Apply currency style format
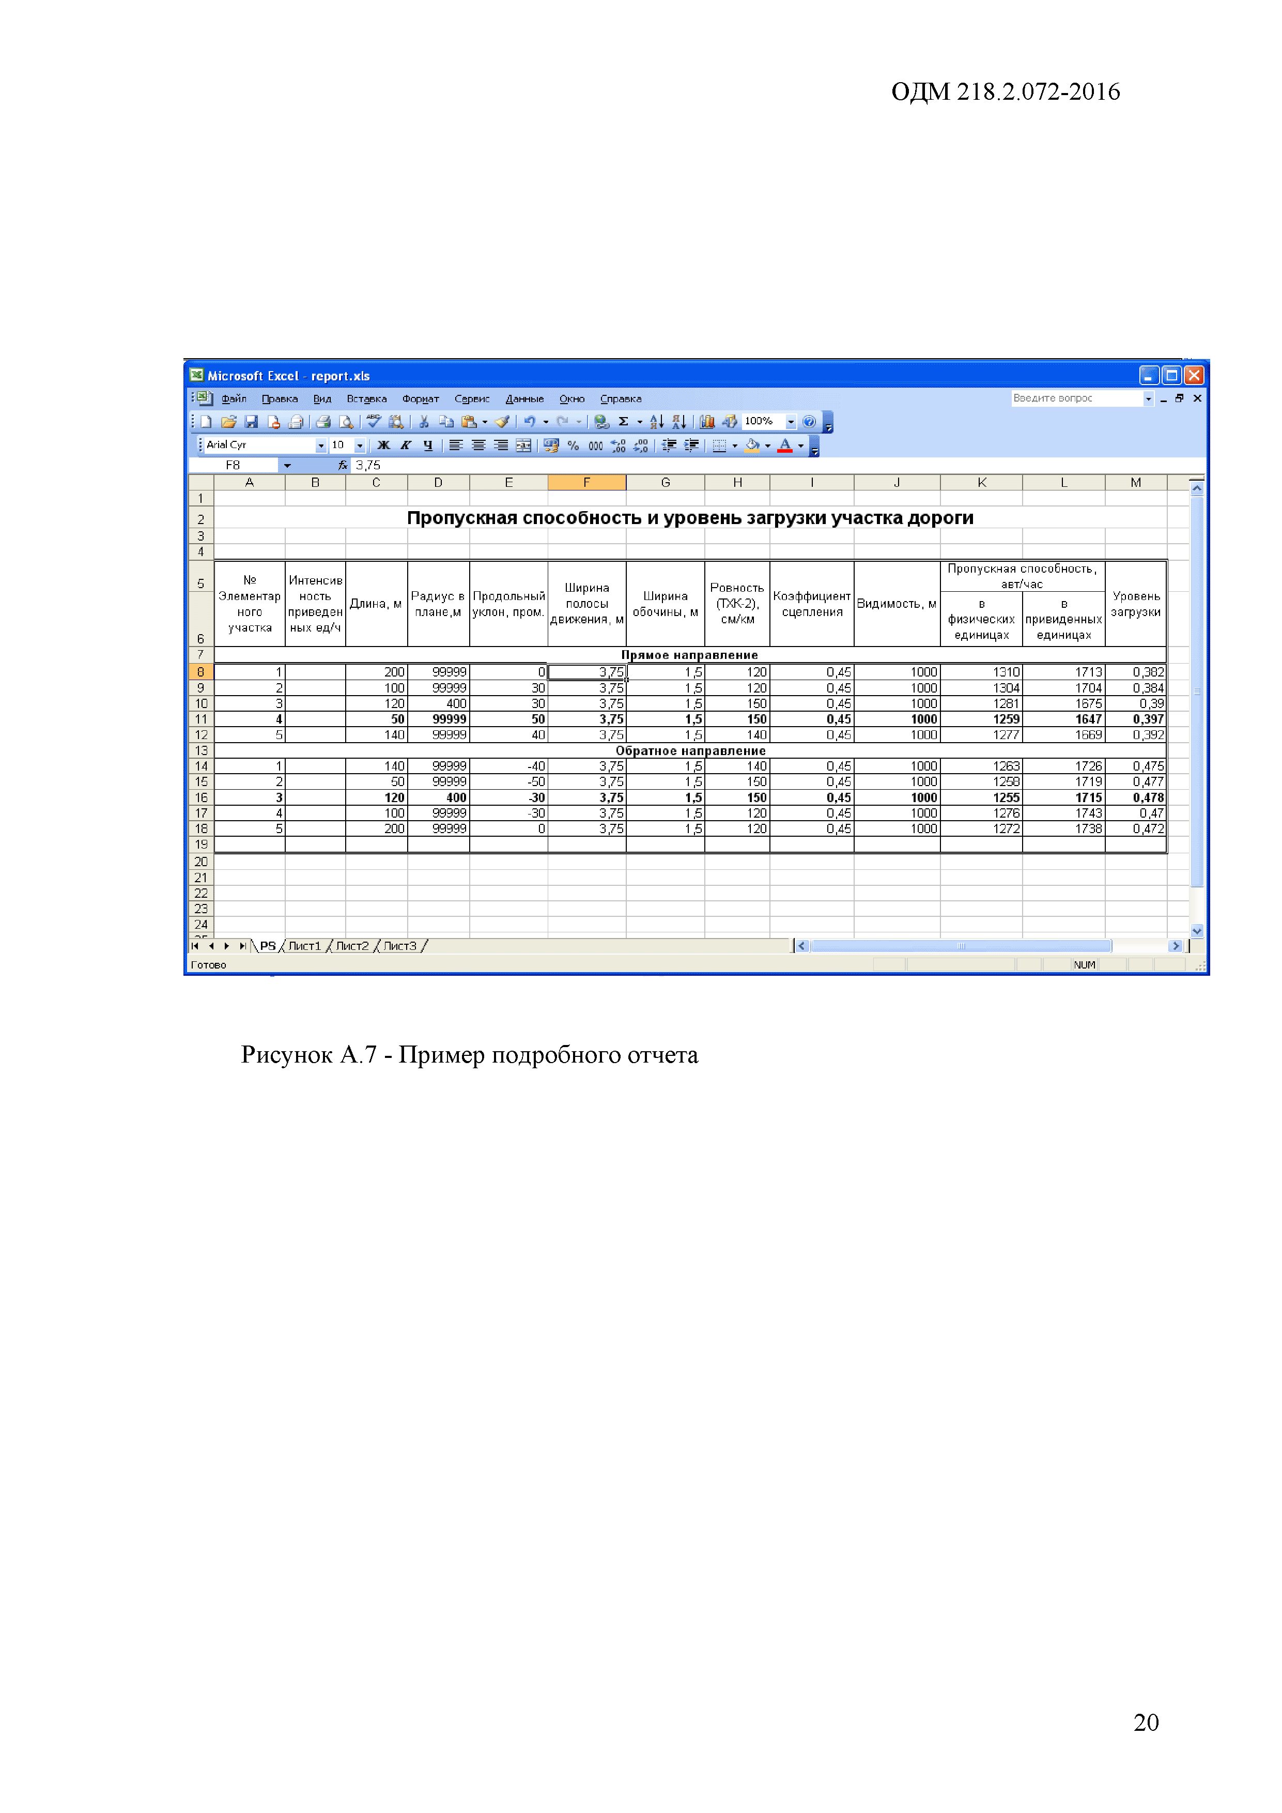 point(551,445)
